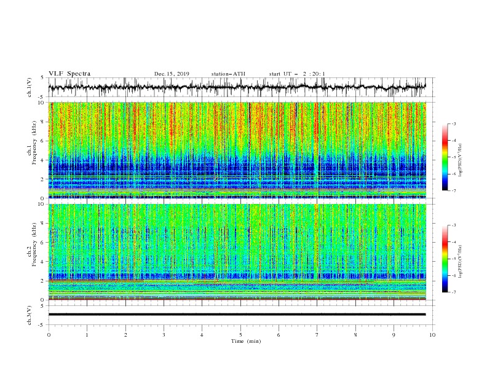487x376 pixels.
Task: Select the ch.2 'log(PSD)(V²/Hz)' colorbar label
Action: (x=460, y=261)
